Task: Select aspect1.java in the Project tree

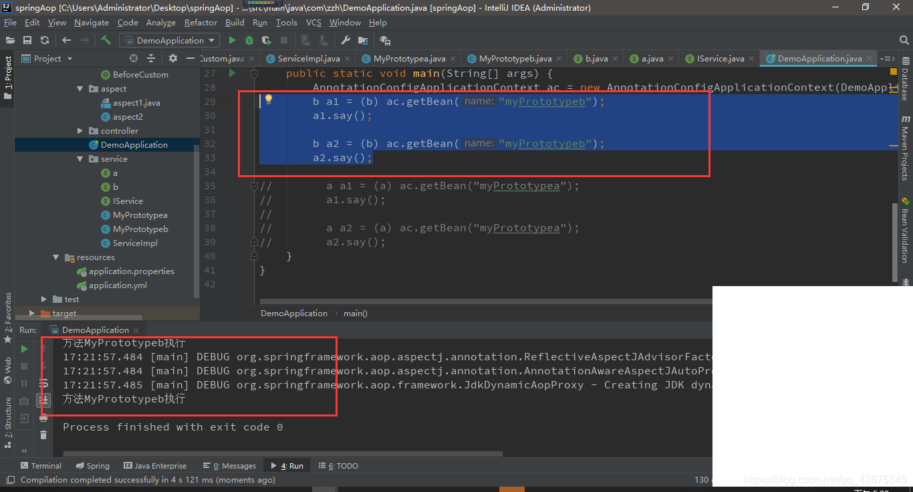Action: pyautogui.click(x=136, y=102)
